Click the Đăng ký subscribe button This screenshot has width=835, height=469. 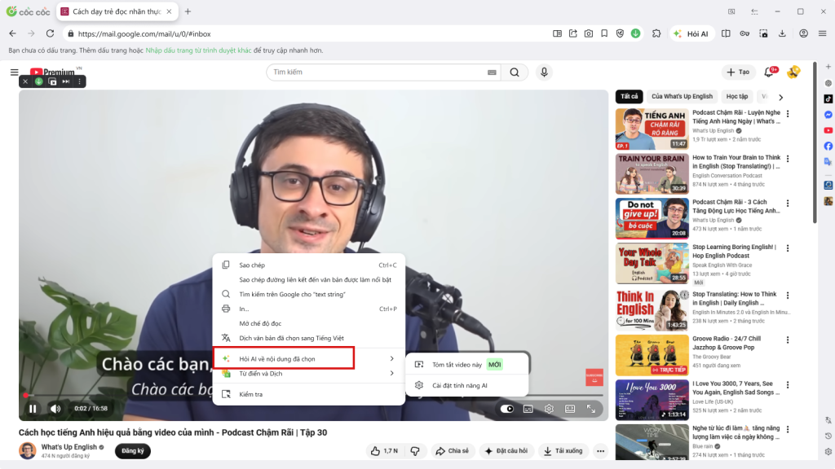[x=133, y=451]
